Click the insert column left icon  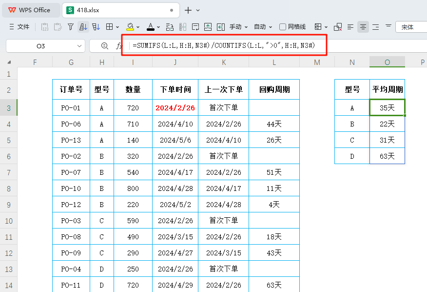click(x=221, y=27)
